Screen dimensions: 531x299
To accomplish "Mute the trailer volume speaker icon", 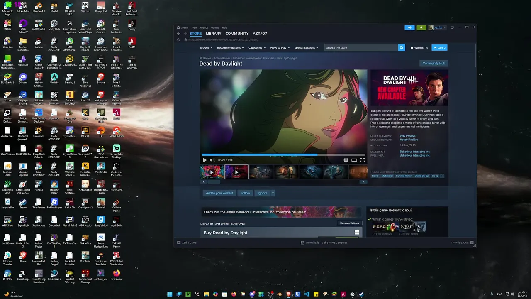I will tap(212, 160).
